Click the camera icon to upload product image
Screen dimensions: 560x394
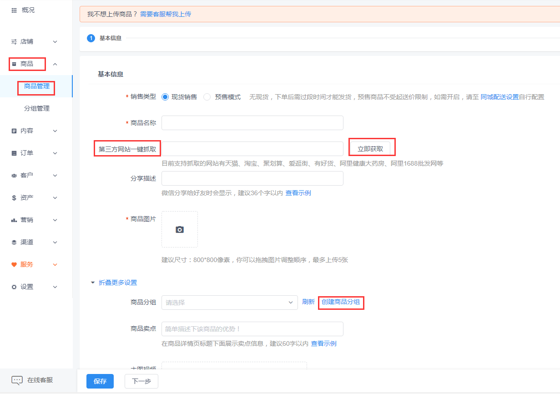pyautogui.click(x=180, y=229)
